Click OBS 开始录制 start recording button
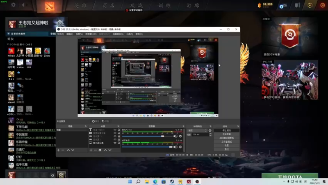Viewport: 328px width, 185px height. coord(227,134)
